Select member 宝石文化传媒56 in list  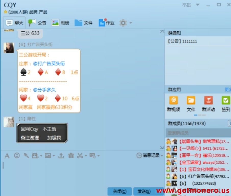(x=202, y=169)
